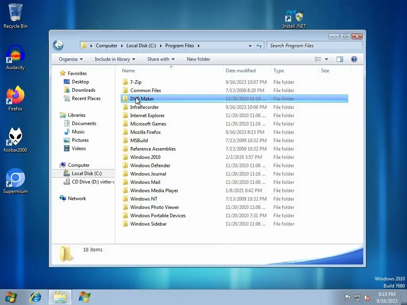This screenshot has width=407, height=305.
Task: Click the refresh button beside address bar
Action: [x=259, y=46]
